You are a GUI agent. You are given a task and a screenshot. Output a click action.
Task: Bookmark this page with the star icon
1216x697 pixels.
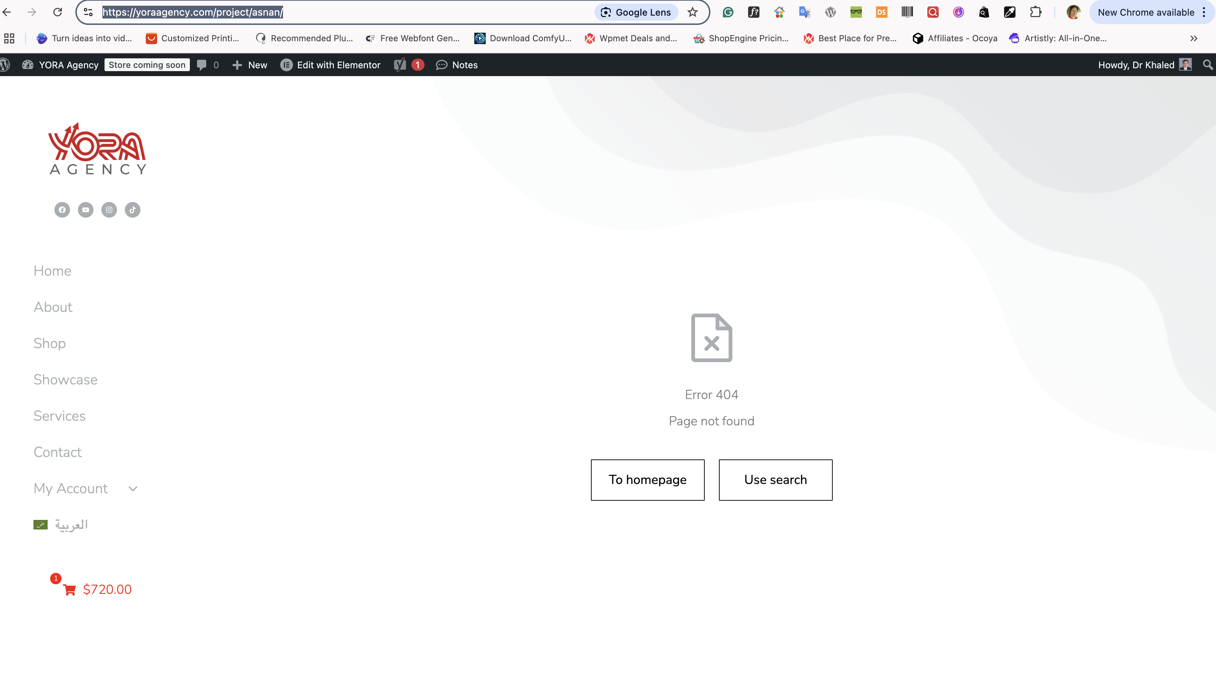click(693, 12)
